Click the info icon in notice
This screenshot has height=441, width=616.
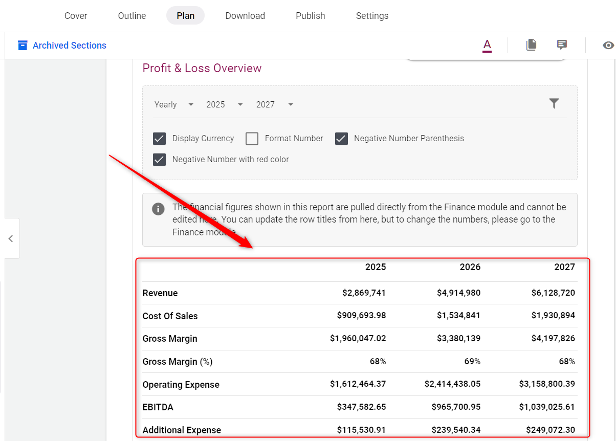pyautogui.click(x=158, y=209)
